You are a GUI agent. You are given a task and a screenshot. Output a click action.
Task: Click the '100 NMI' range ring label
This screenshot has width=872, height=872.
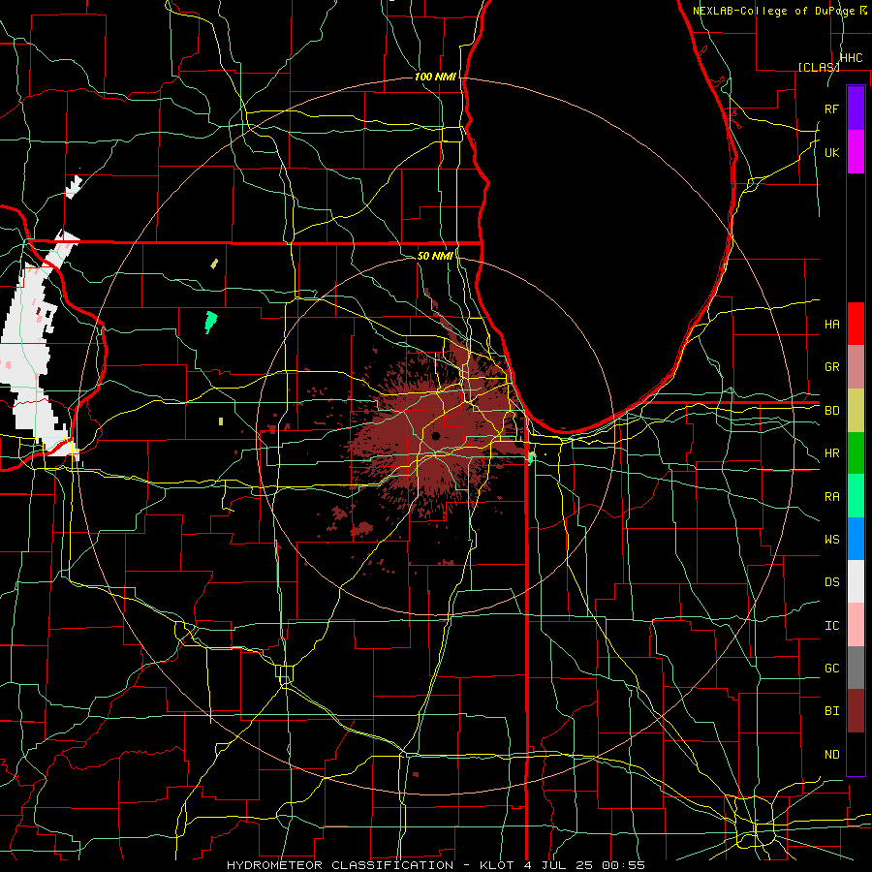[x=435, y=77]
